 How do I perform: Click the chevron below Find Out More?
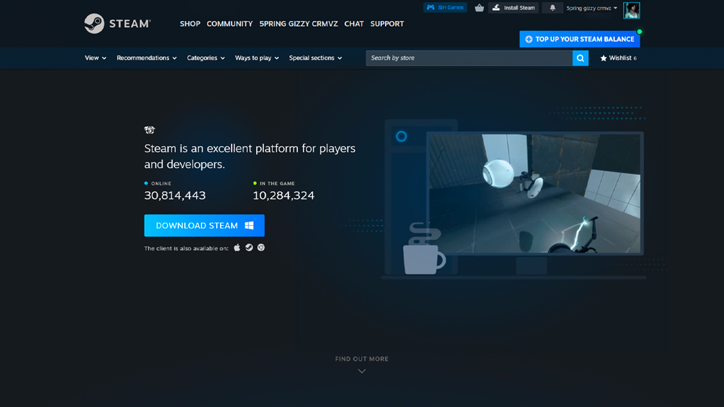pyautogui.click(x=362, y=371)
